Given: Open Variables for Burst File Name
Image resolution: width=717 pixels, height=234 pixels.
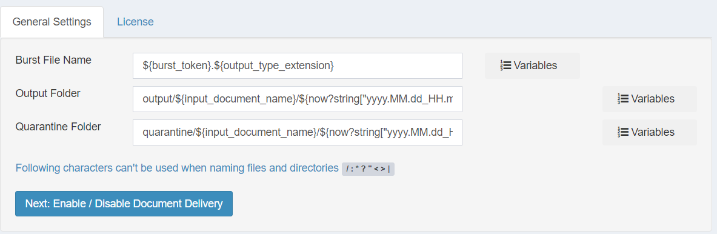Looking at the screenshot, I should [x=532, y=65].
